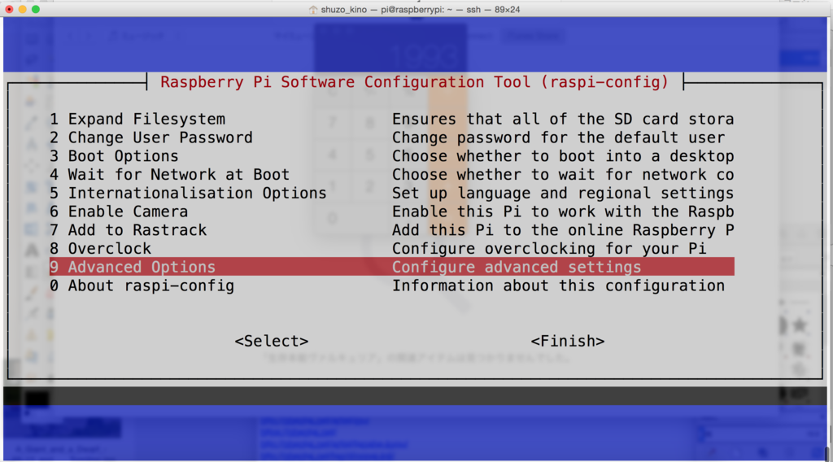This screenshot has height=462, width=833.
Task: Click text 'Add this Pi to the online Raspberry P'
Action: click(563, 230)
